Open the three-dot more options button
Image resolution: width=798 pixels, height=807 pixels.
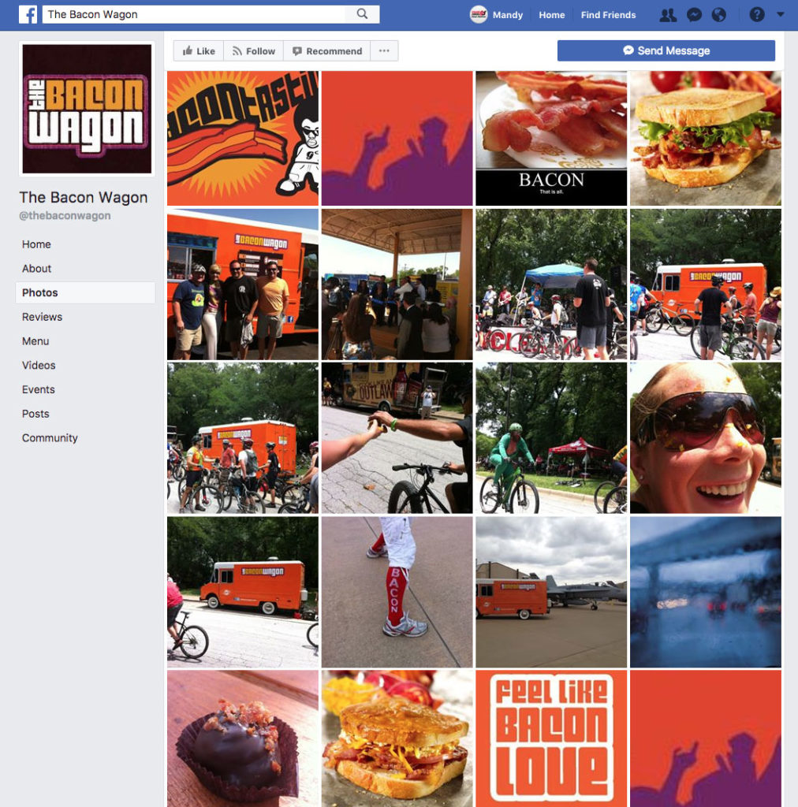coord(384,51)
